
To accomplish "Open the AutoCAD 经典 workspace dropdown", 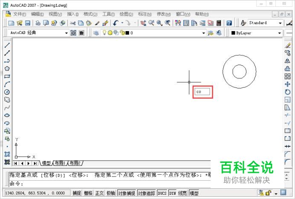I will click(66, 33).
